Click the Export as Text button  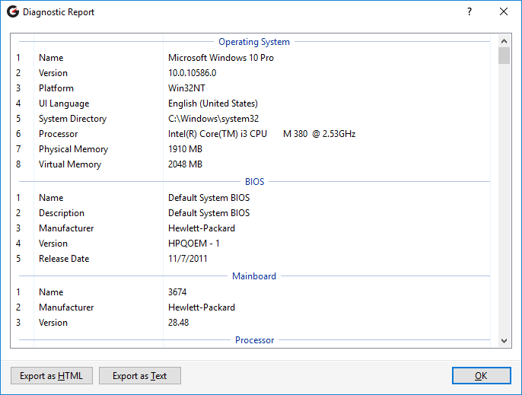pyautogui.click(x=140, y=376)
